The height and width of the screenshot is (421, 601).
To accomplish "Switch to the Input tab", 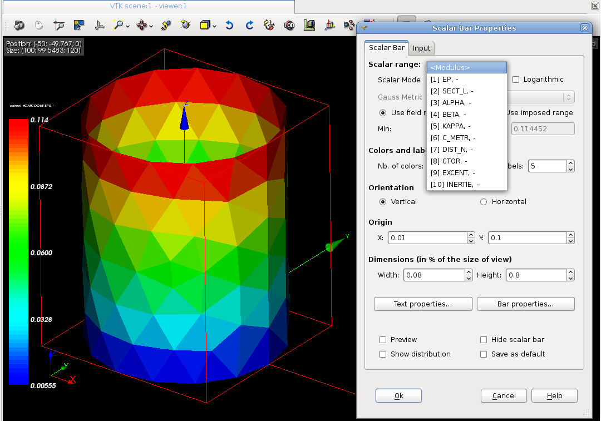I will [x=421, y=48].
